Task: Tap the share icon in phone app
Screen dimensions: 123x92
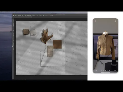Action: pyautogui.click(x=115, y=21)
